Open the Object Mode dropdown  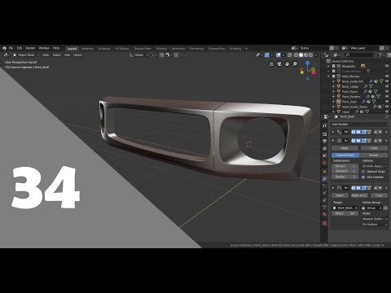(x=26, y=55)
